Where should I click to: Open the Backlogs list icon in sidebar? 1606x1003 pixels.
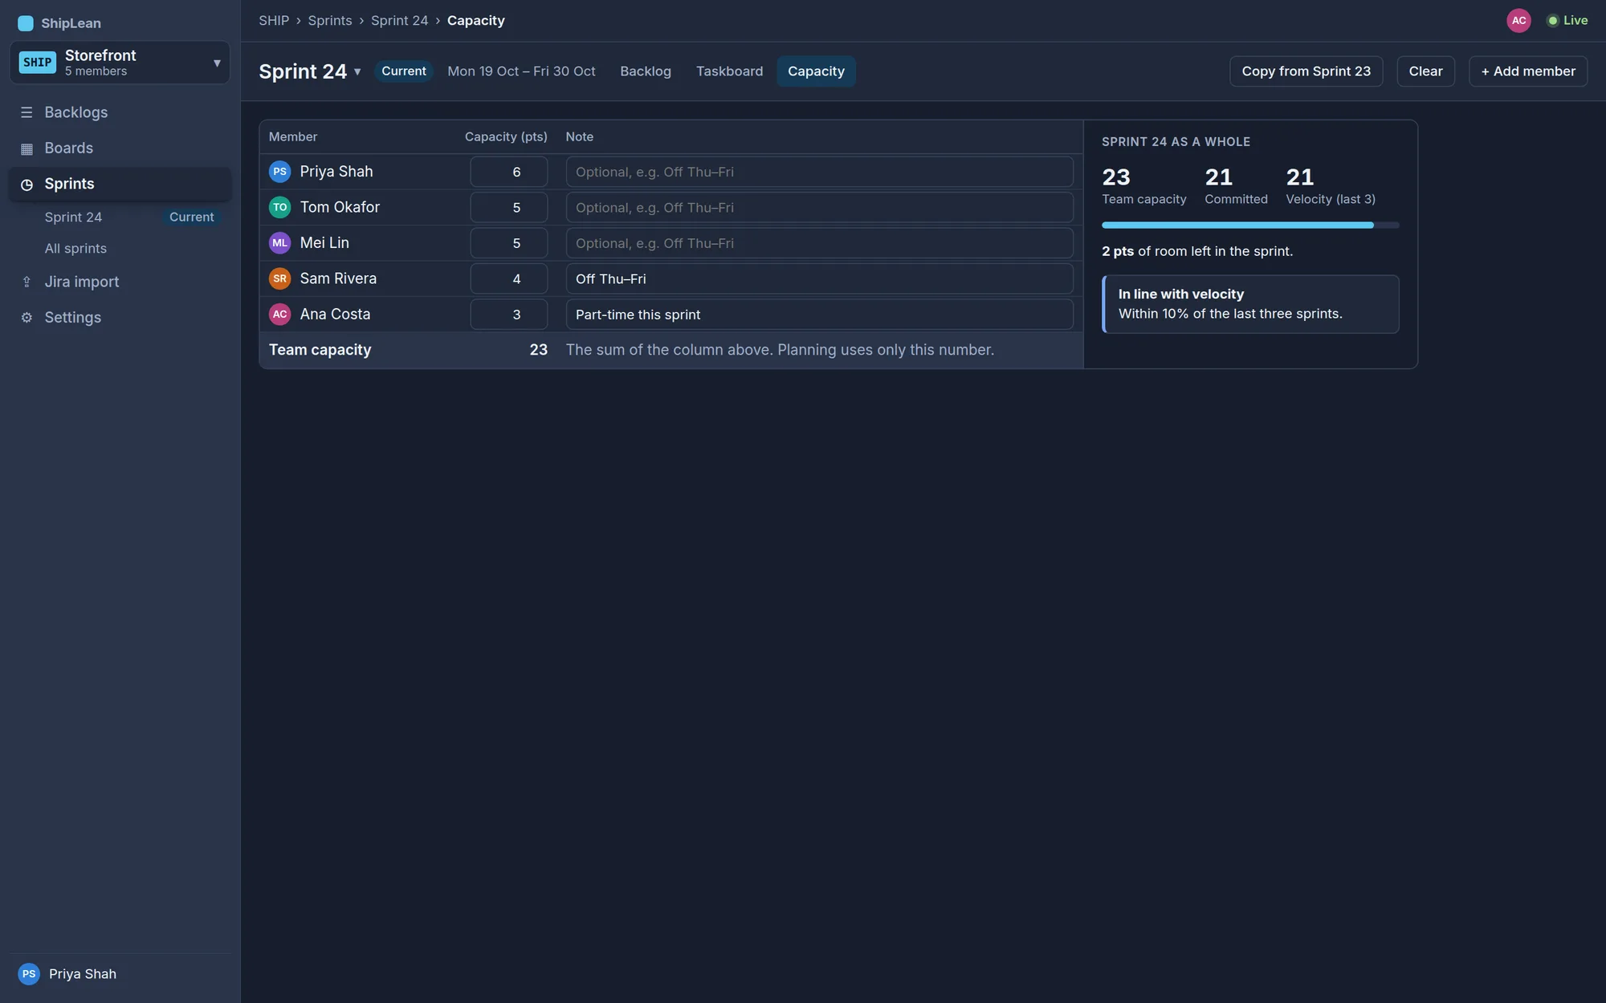tap(26, 112)
